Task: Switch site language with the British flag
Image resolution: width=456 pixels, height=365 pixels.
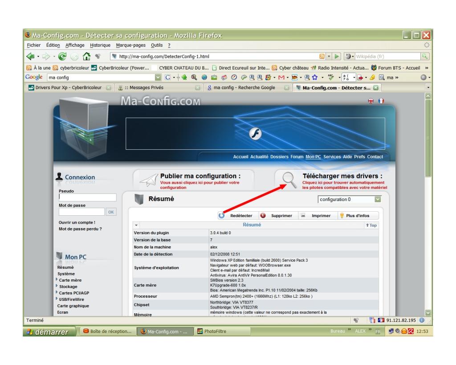Action: pyautogui.click(x=371, y=101)
